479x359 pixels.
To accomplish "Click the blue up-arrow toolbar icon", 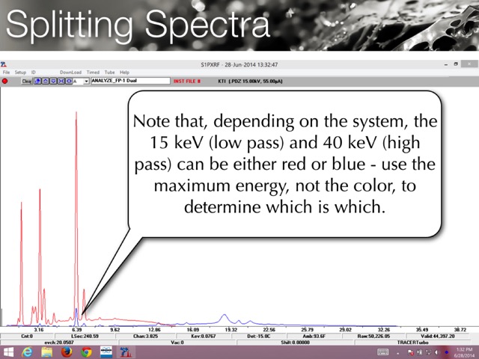I will (46, 81).
